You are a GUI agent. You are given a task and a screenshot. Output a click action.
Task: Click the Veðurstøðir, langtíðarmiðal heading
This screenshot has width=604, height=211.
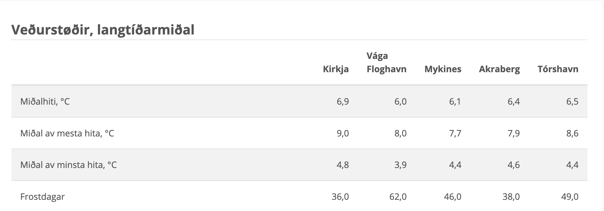coord(103,30)
